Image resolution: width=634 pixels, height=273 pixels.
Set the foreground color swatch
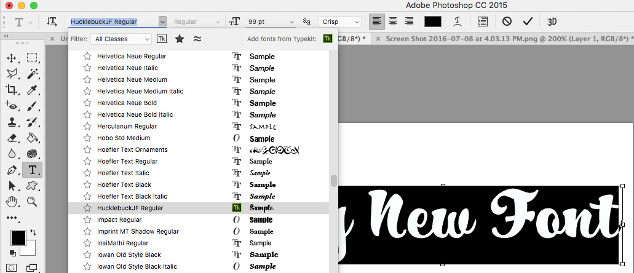pos(18,238)
